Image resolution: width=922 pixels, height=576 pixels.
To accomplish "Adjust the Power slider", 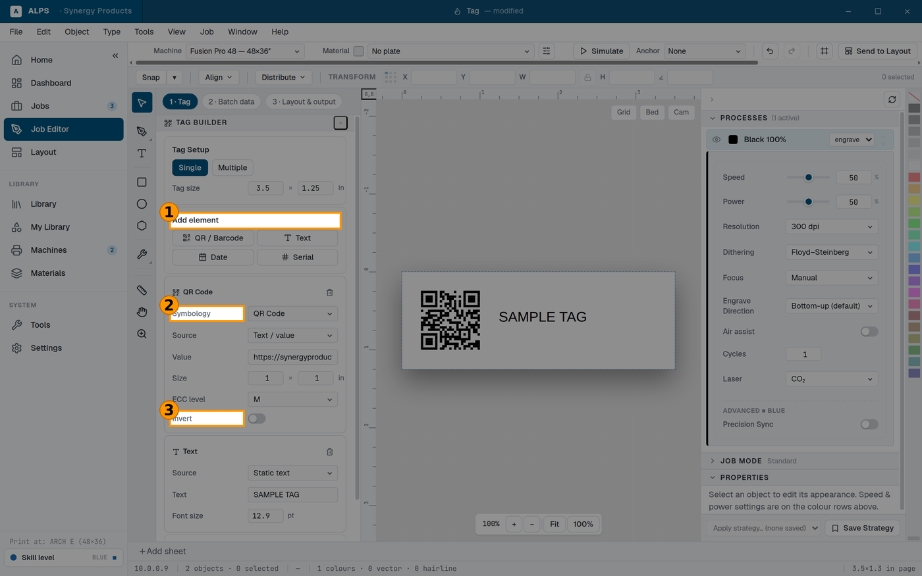I will coord(808,201).
